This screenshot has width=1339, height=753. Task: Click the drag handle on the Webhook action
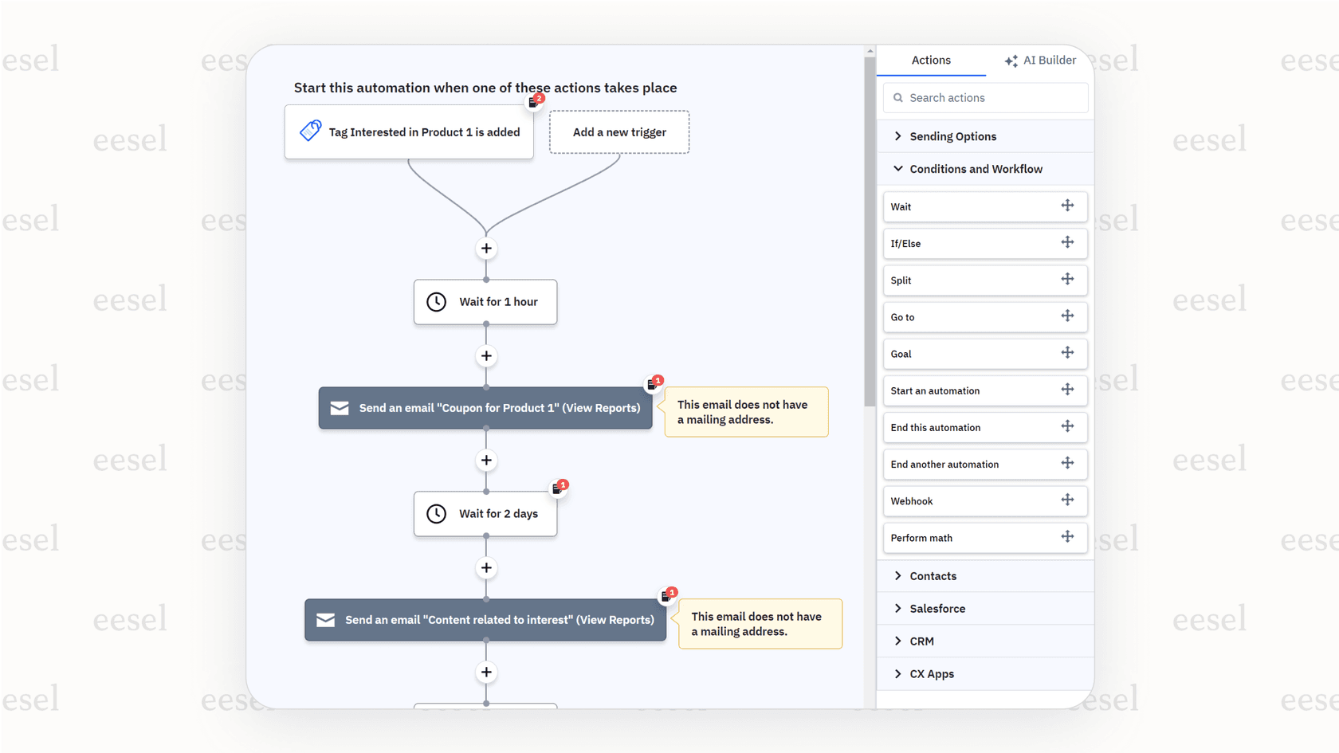click(x=1068, y=500)
